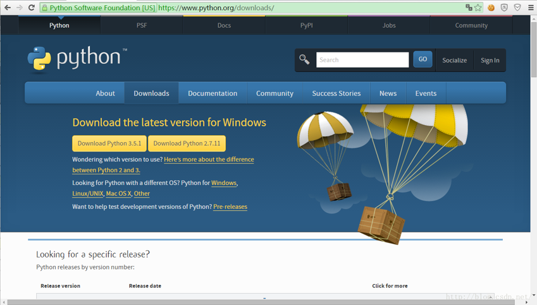The width and height of the screenshot is (537, 305).
Task: Switch to the Docs top tab
Action: point(224,25)
